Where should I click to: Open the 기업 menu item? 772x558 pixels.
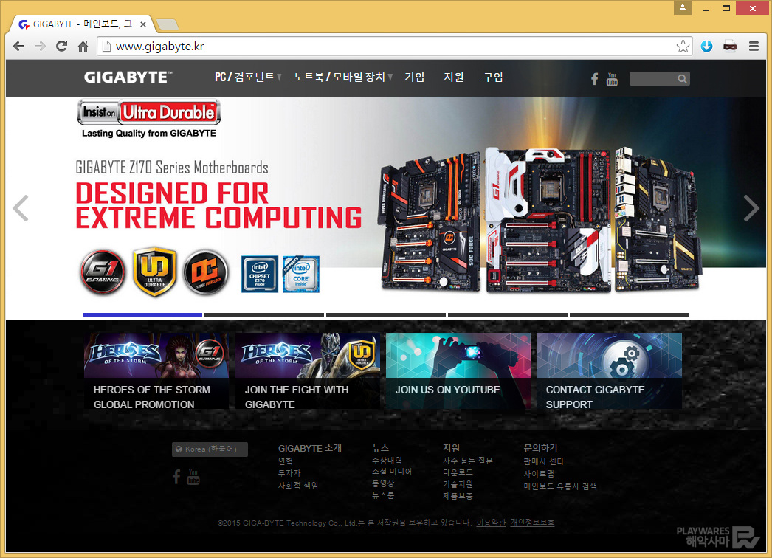pos(414,77)
